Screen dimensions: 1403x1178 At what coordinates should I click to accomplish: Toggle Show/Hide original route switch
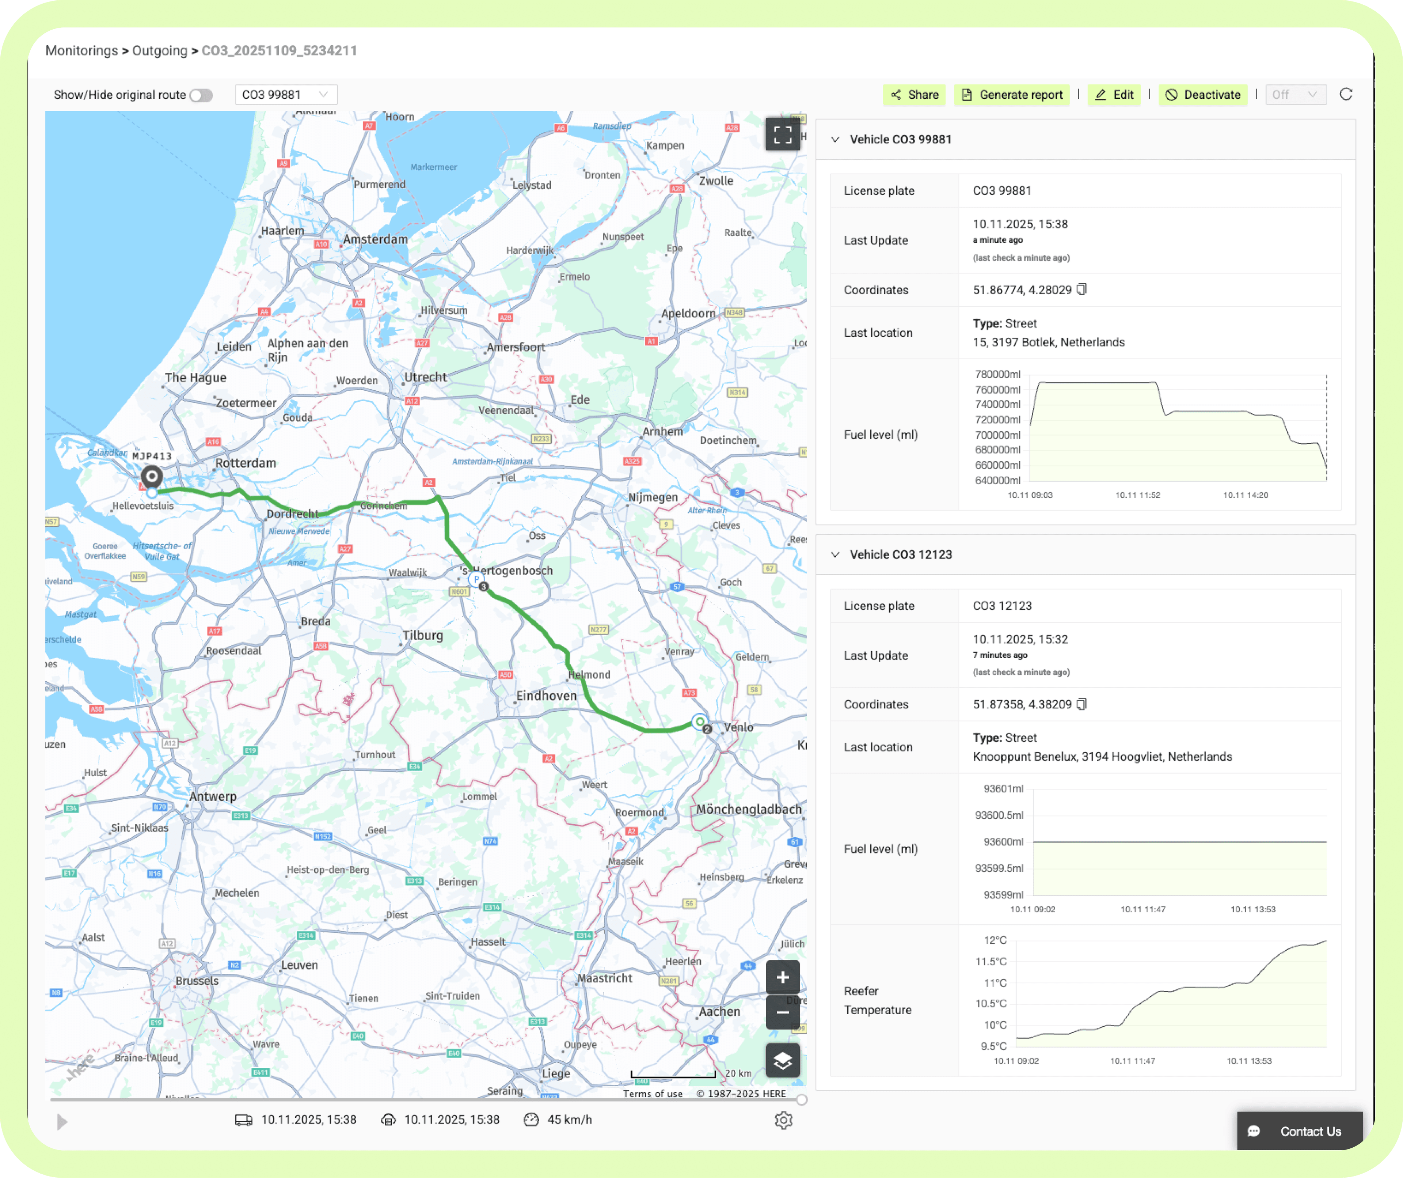point(201,95)
